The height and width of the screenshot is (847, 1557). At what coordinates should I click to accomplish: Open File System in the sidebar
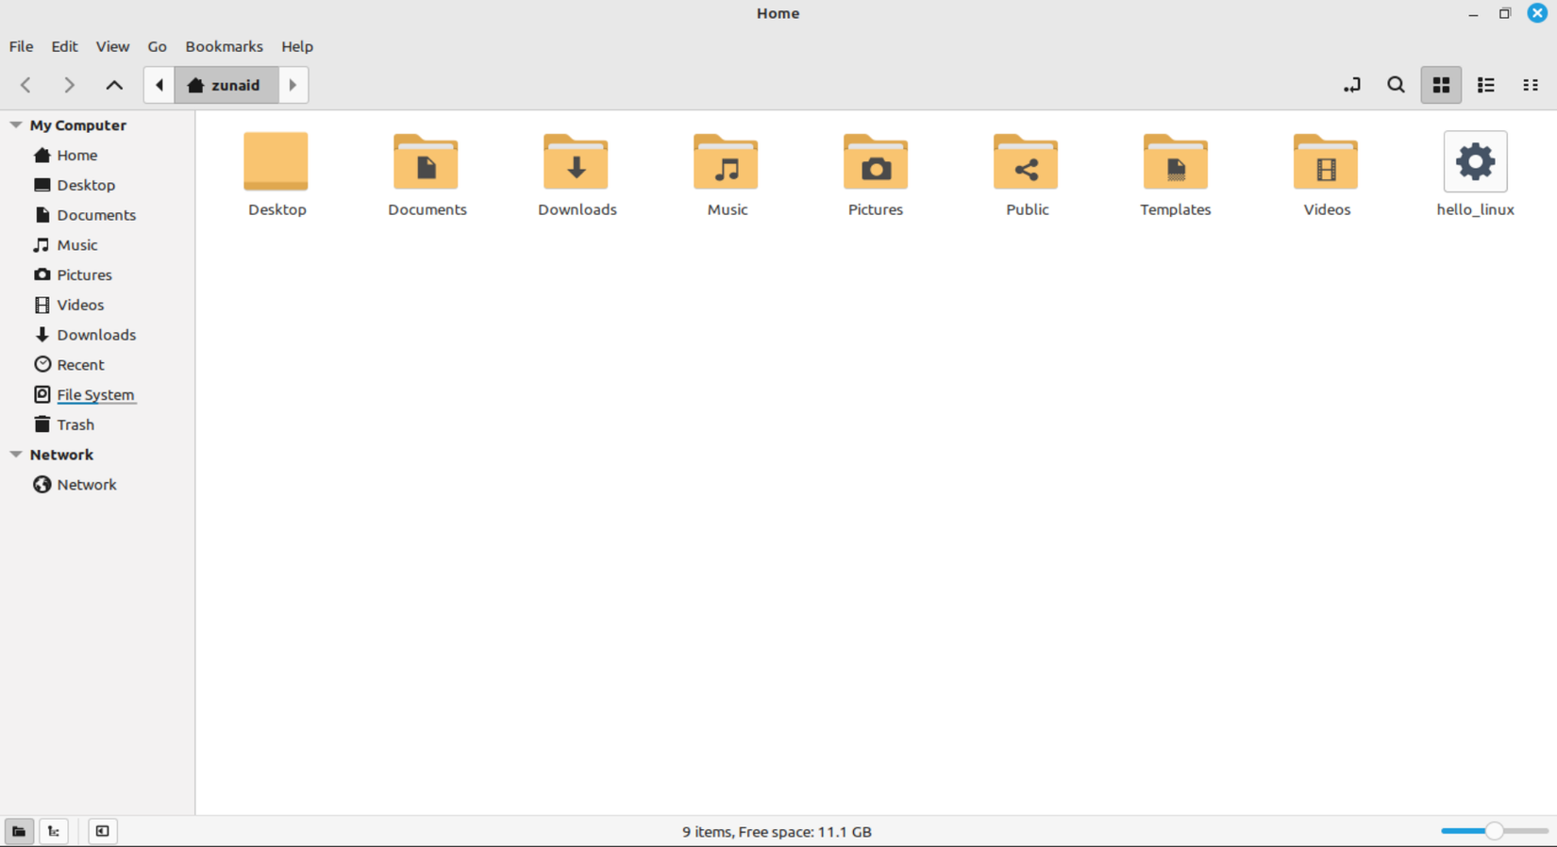94,394
